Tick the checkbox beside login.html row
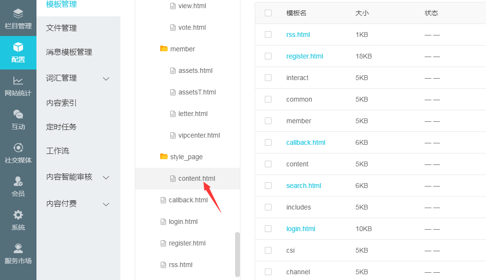Image resolution: width=486 pixels, height=280 pixels. (268, 229)
